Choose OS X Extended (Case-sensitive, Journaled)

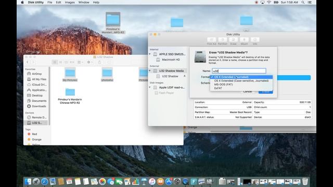241,81
